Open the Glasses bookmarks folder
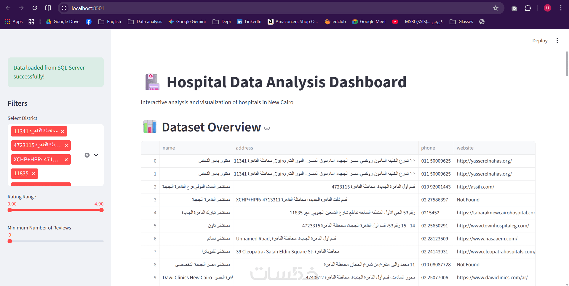Image resolution: width=569 pixels, height=286 pixels. pos(461,22)
